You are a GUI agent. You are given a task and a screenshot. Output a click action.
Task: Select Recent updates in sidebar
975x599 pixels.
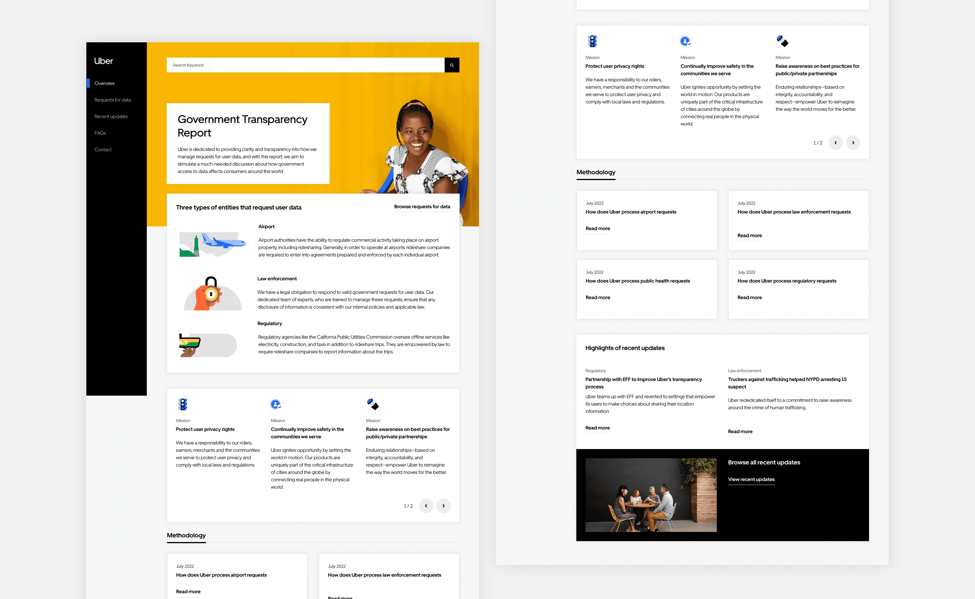coord(111,116)
